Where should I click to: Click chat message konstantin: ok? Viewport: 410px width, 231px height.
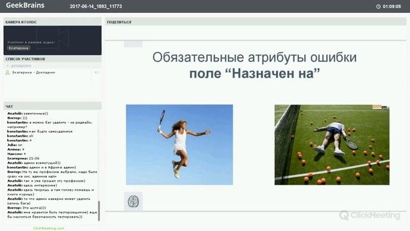[20, 136]
